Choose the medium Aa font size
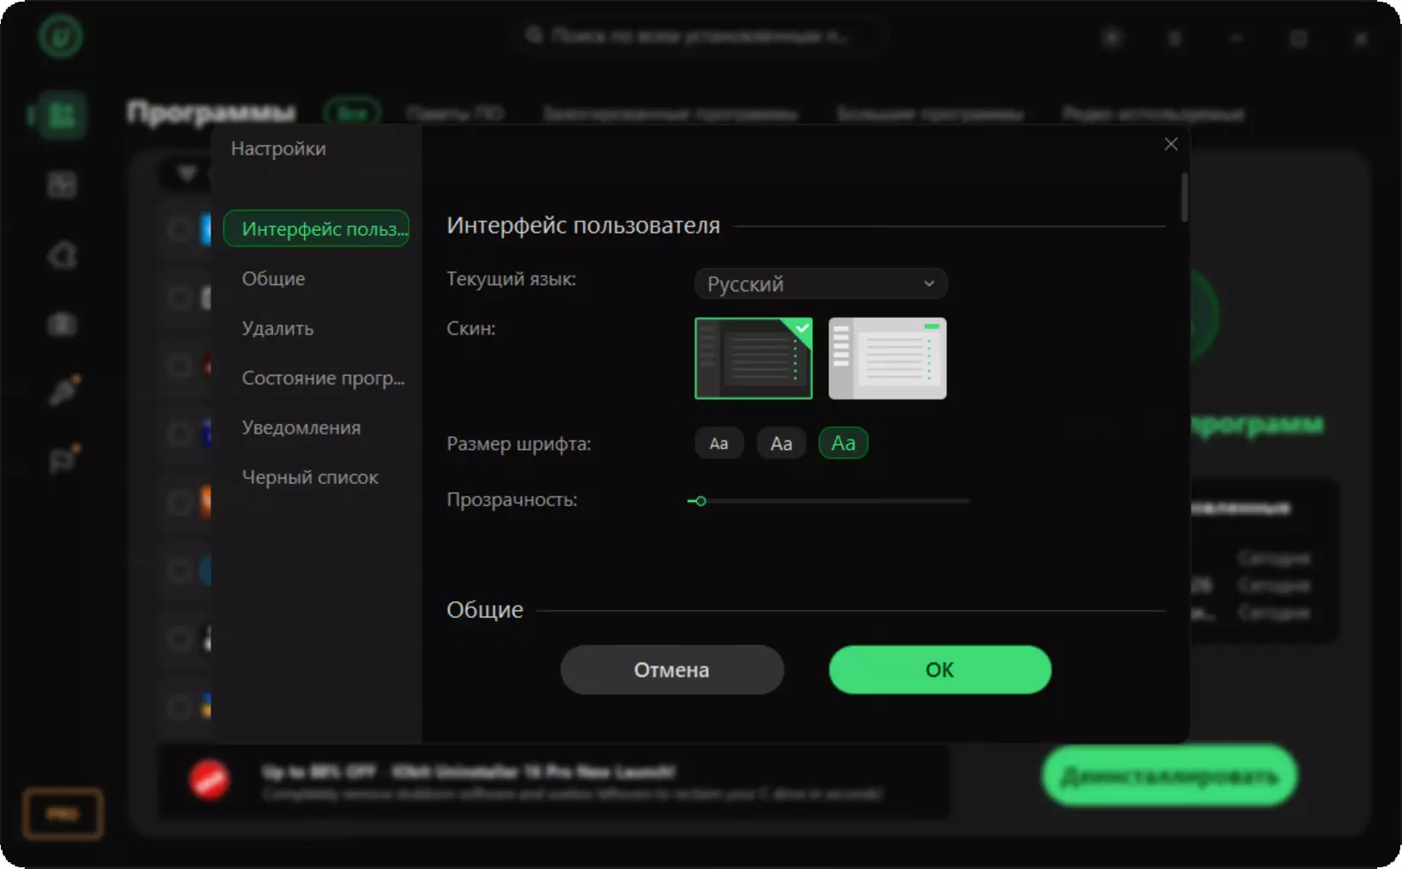The height and width of the screenshot is (869, 1402). tap(781, 443)
